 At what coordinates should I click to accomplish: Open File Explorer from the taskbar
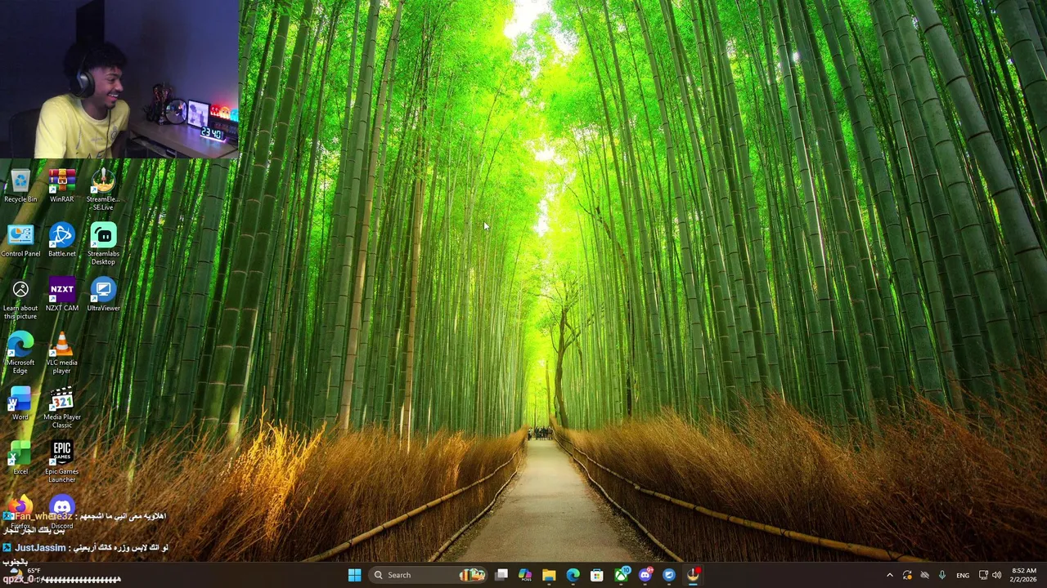[549, 575]
